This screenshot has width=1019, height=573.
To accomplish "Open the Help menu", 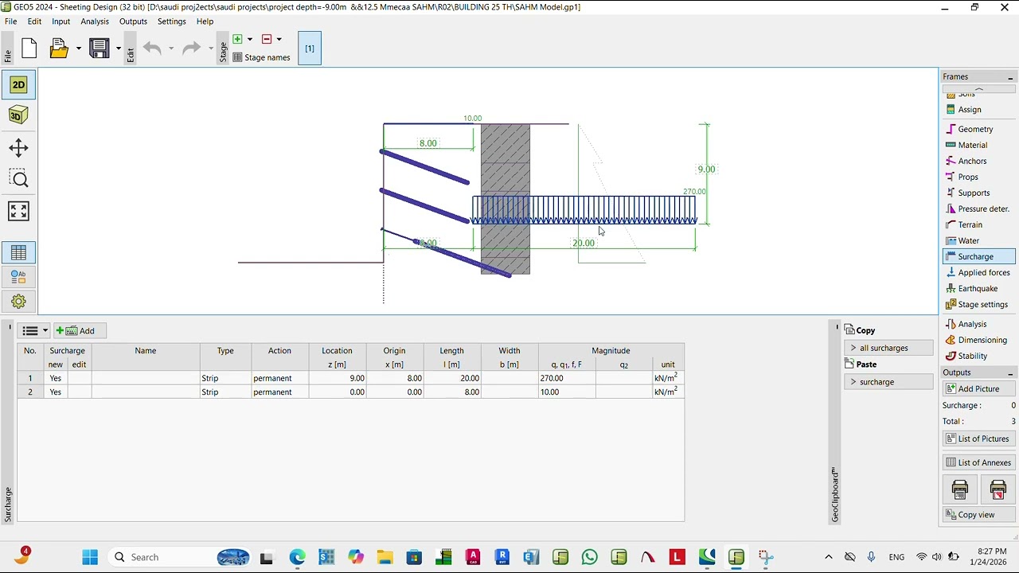I will pyautogui.click(x=205, y=21).
